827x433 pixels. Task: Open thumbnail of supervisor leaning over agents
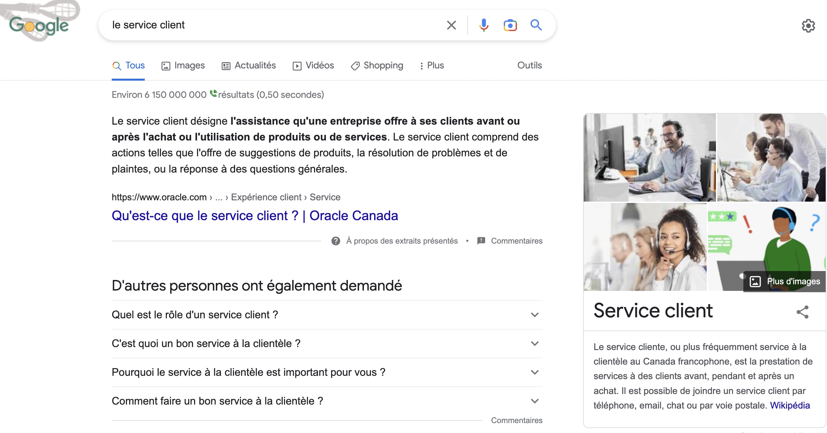pyautogui.click(x=771, y=158)
